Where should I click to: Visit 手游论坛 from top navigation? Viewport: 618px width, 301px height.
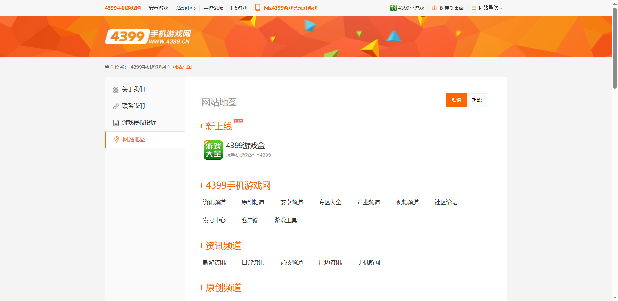[x=213, y=8]
